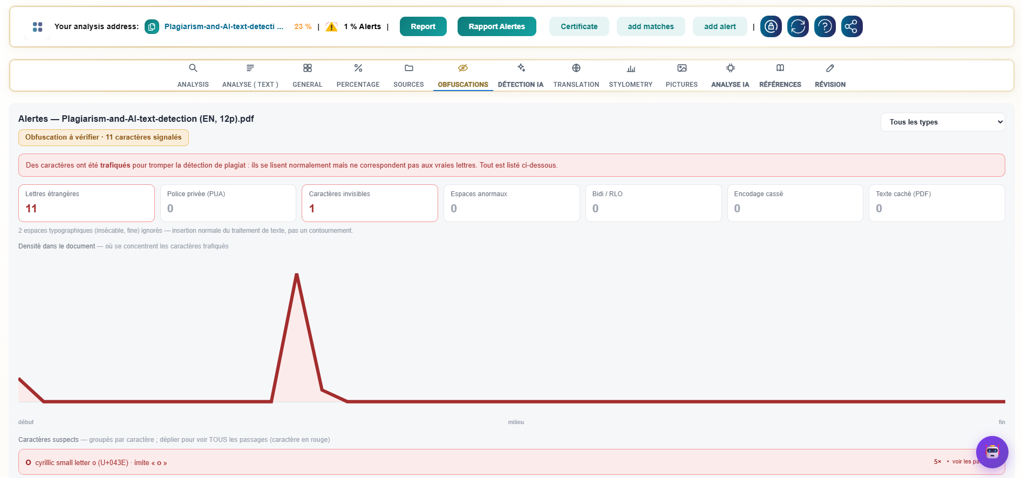Screen dimensions: 1022x478
Task: Click the 23 % plagiarism score
Action: (303, 26)
